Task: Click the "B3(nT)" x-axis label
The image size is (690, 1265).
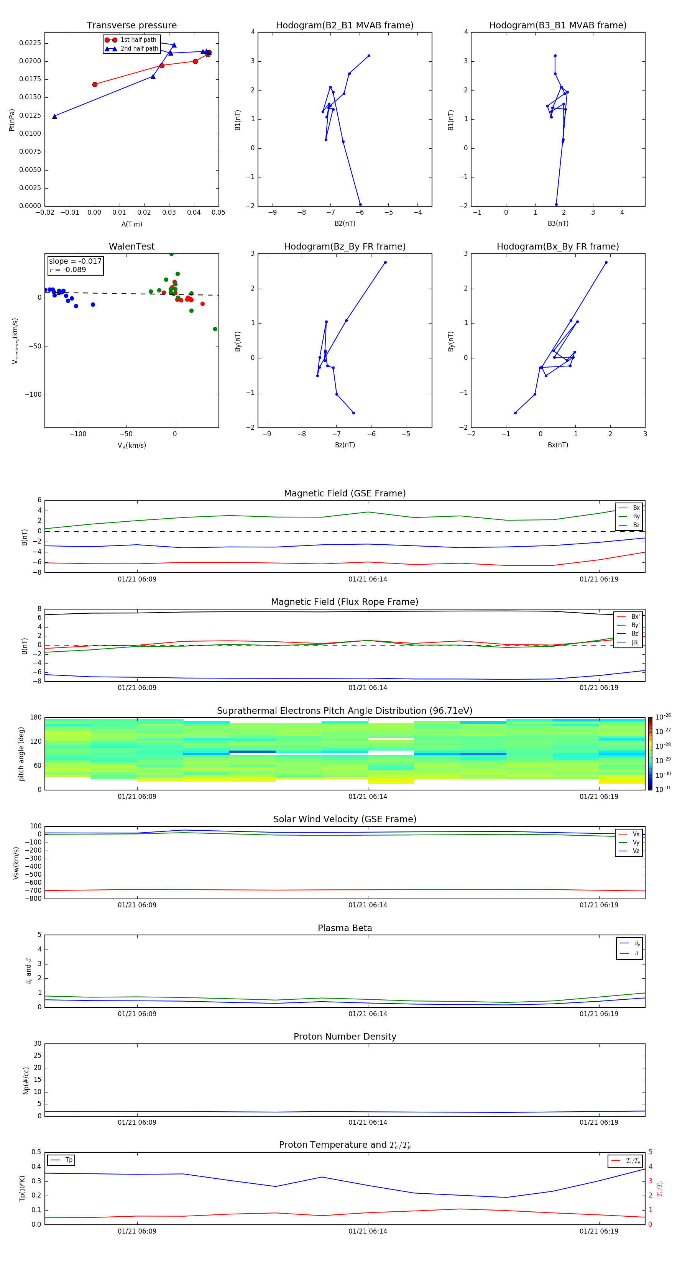Action: [x=558, y=223]
